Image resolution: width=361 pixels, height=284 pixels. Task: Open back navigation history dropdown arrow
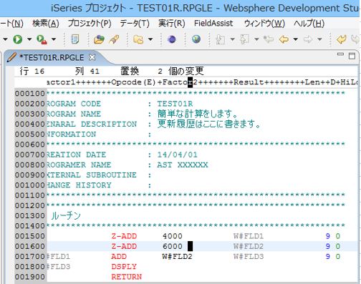point(296,39)
